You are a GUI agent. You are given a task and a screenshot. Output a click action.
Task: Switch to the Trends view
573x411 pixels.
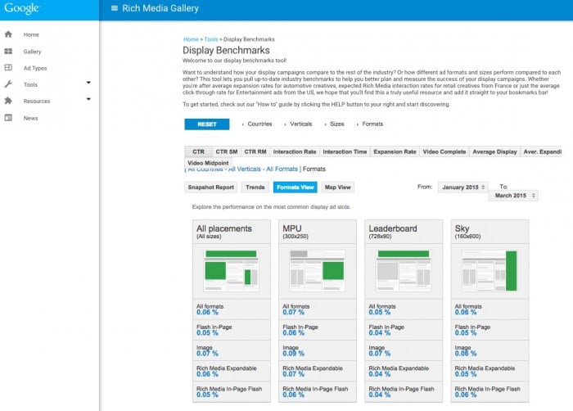click(x=255, y=187)
